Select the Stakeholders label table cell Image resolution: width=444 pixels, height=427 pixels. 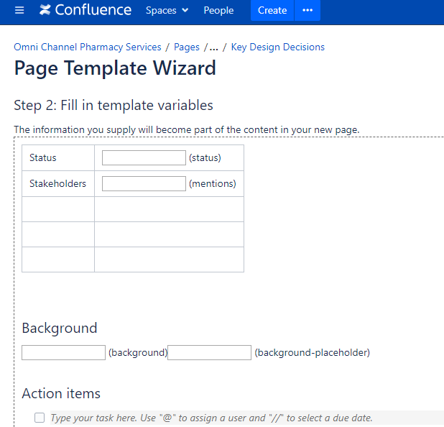58,183
